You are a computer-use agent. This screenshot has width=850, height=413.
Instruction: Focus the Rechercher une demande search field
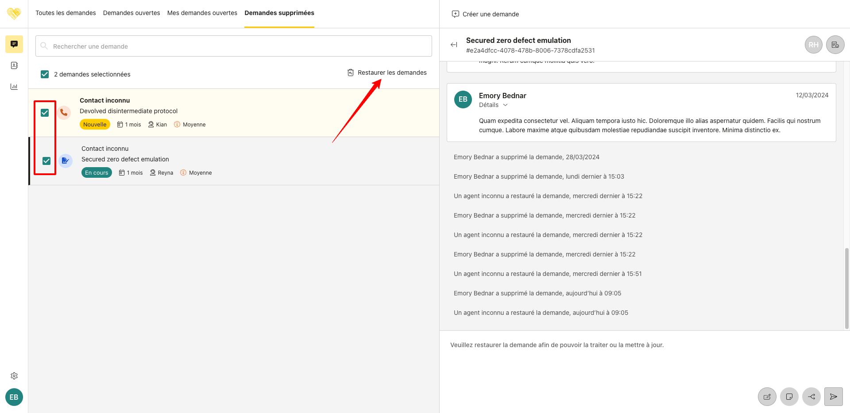click(234, 46)
